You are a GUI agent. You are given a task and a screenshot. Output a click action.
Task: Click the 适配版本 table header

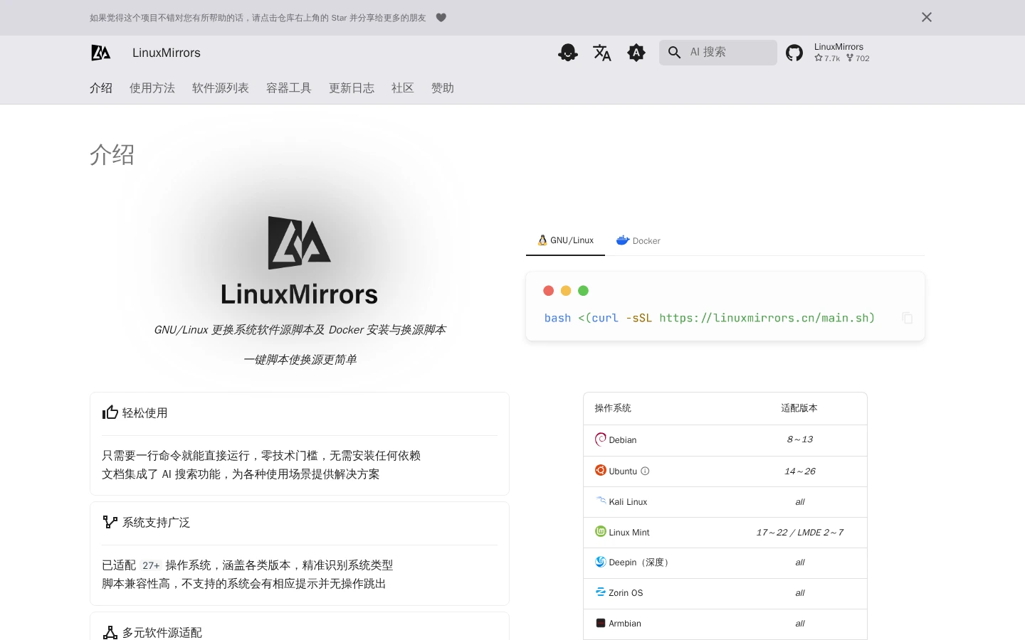[799, 408]
